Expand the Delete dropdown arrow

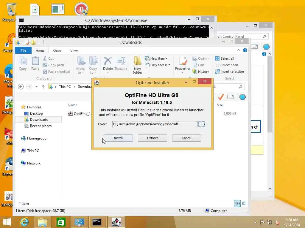108,72
